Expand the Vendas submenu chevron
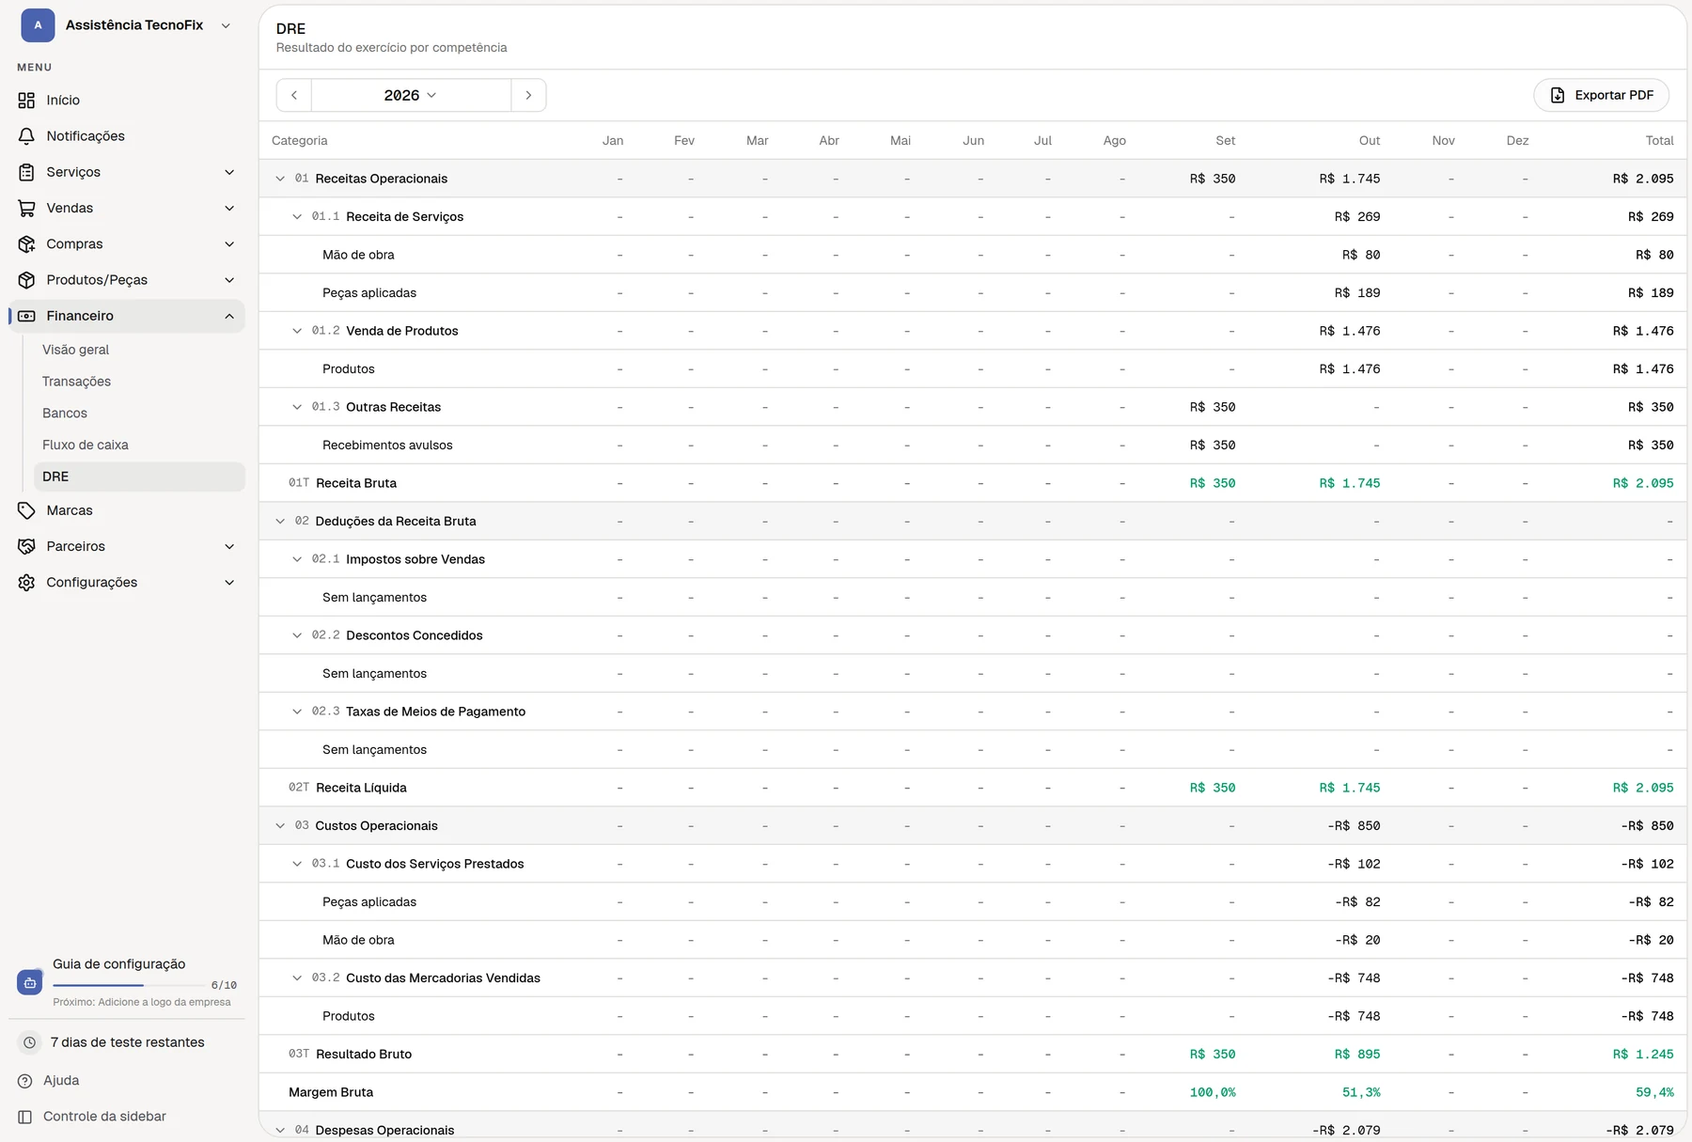Screen dimensions: 1692x1142 [x=229, y=208]
